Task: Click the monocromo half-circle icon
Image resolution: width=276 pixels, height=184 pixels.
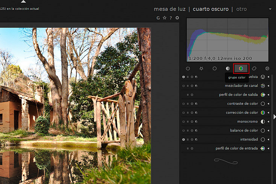Action: (x=263, y=122)
